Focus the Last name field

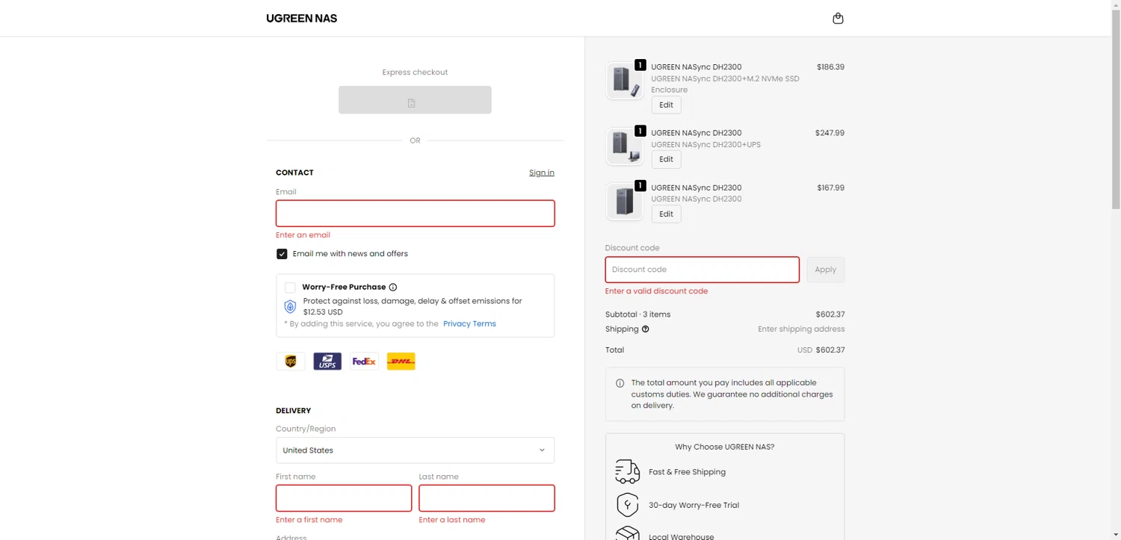[487, 498]
